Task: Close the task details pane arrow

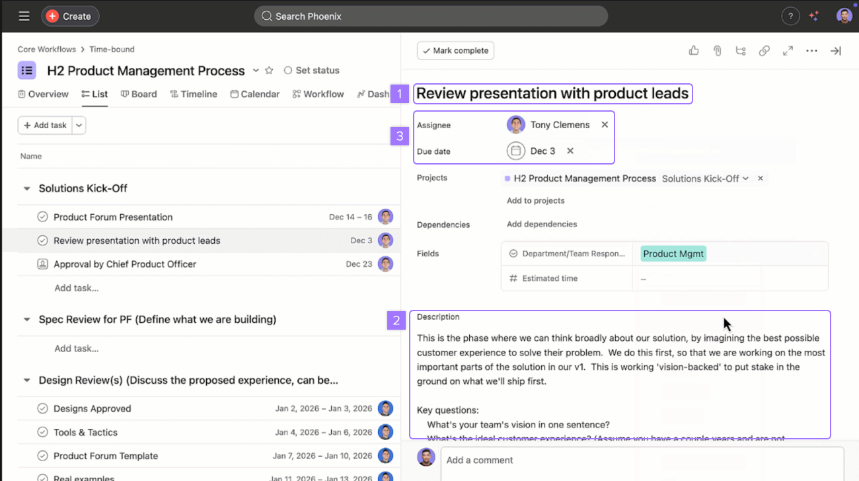Action: pos(835,51)
